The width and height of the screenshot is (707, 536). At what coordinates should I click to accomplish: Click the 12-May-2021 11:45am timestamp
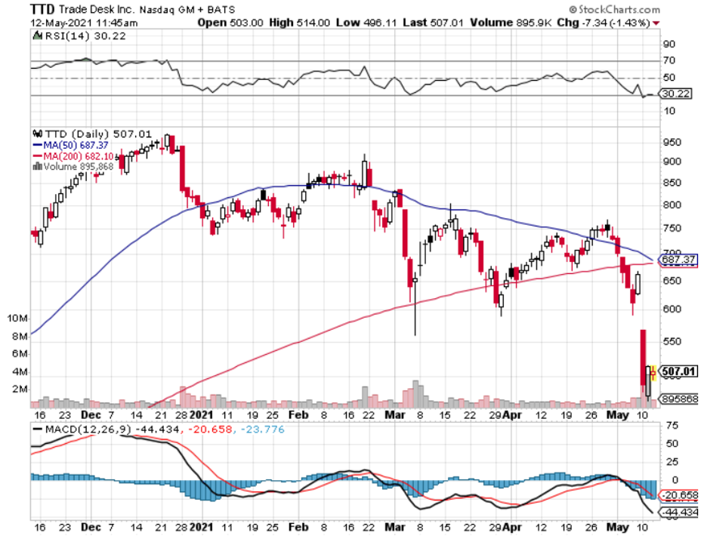click(85, 23)
